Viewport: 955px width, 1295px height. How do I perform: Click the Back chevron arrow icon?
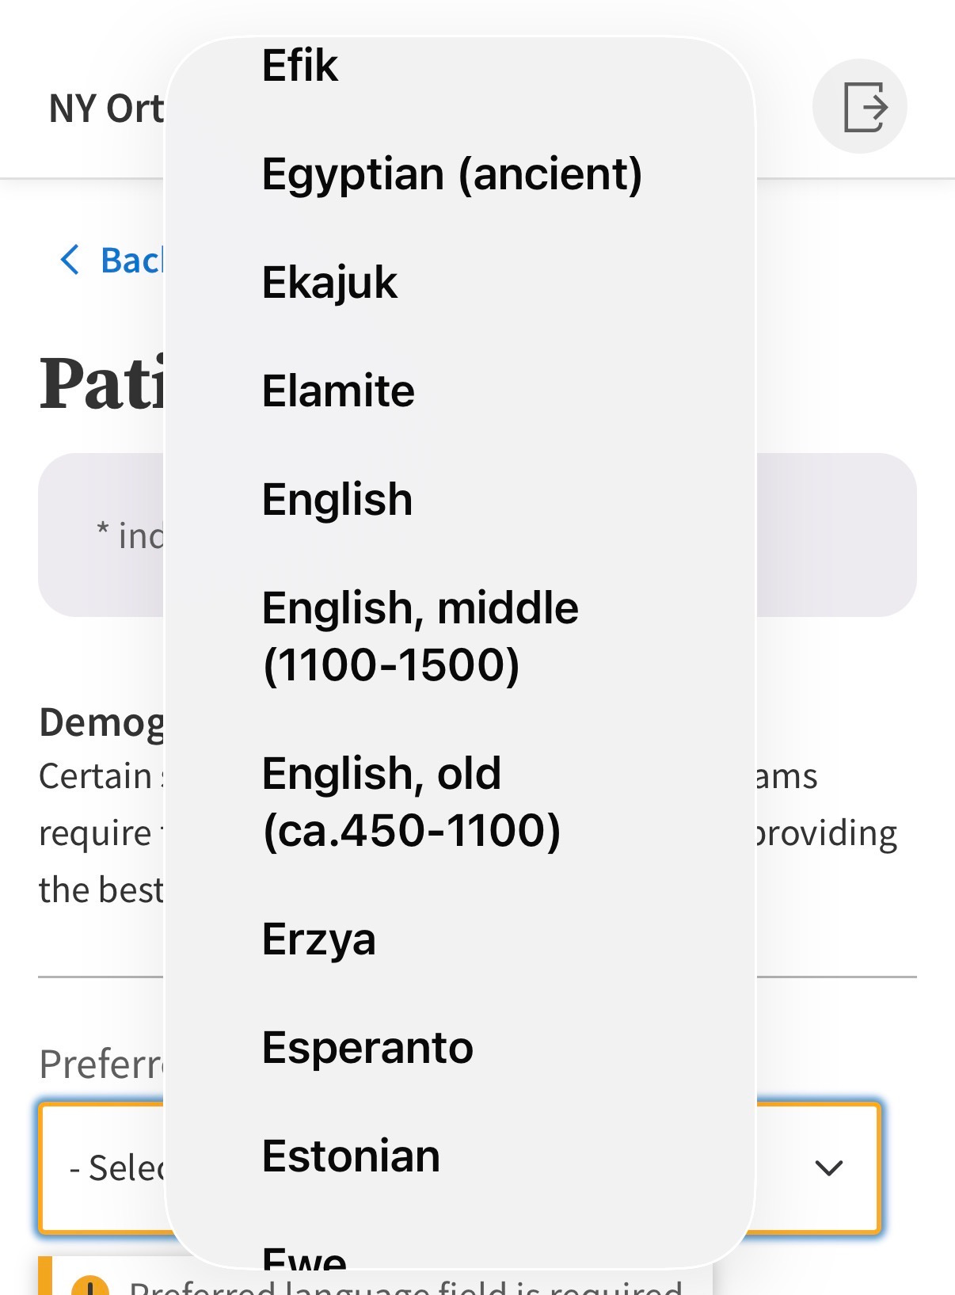coord(70,260)
